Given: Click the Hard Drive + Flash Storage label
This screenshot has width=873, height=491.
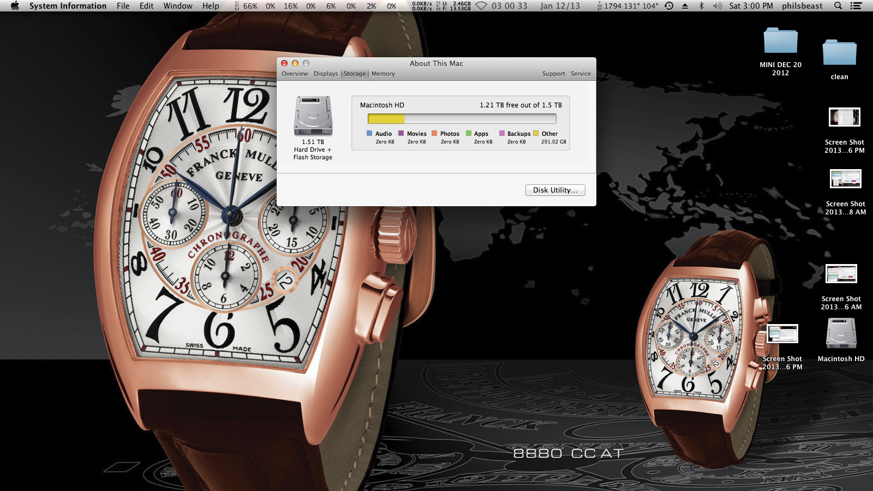Looking at the screenshot, I should click(313, 153).
